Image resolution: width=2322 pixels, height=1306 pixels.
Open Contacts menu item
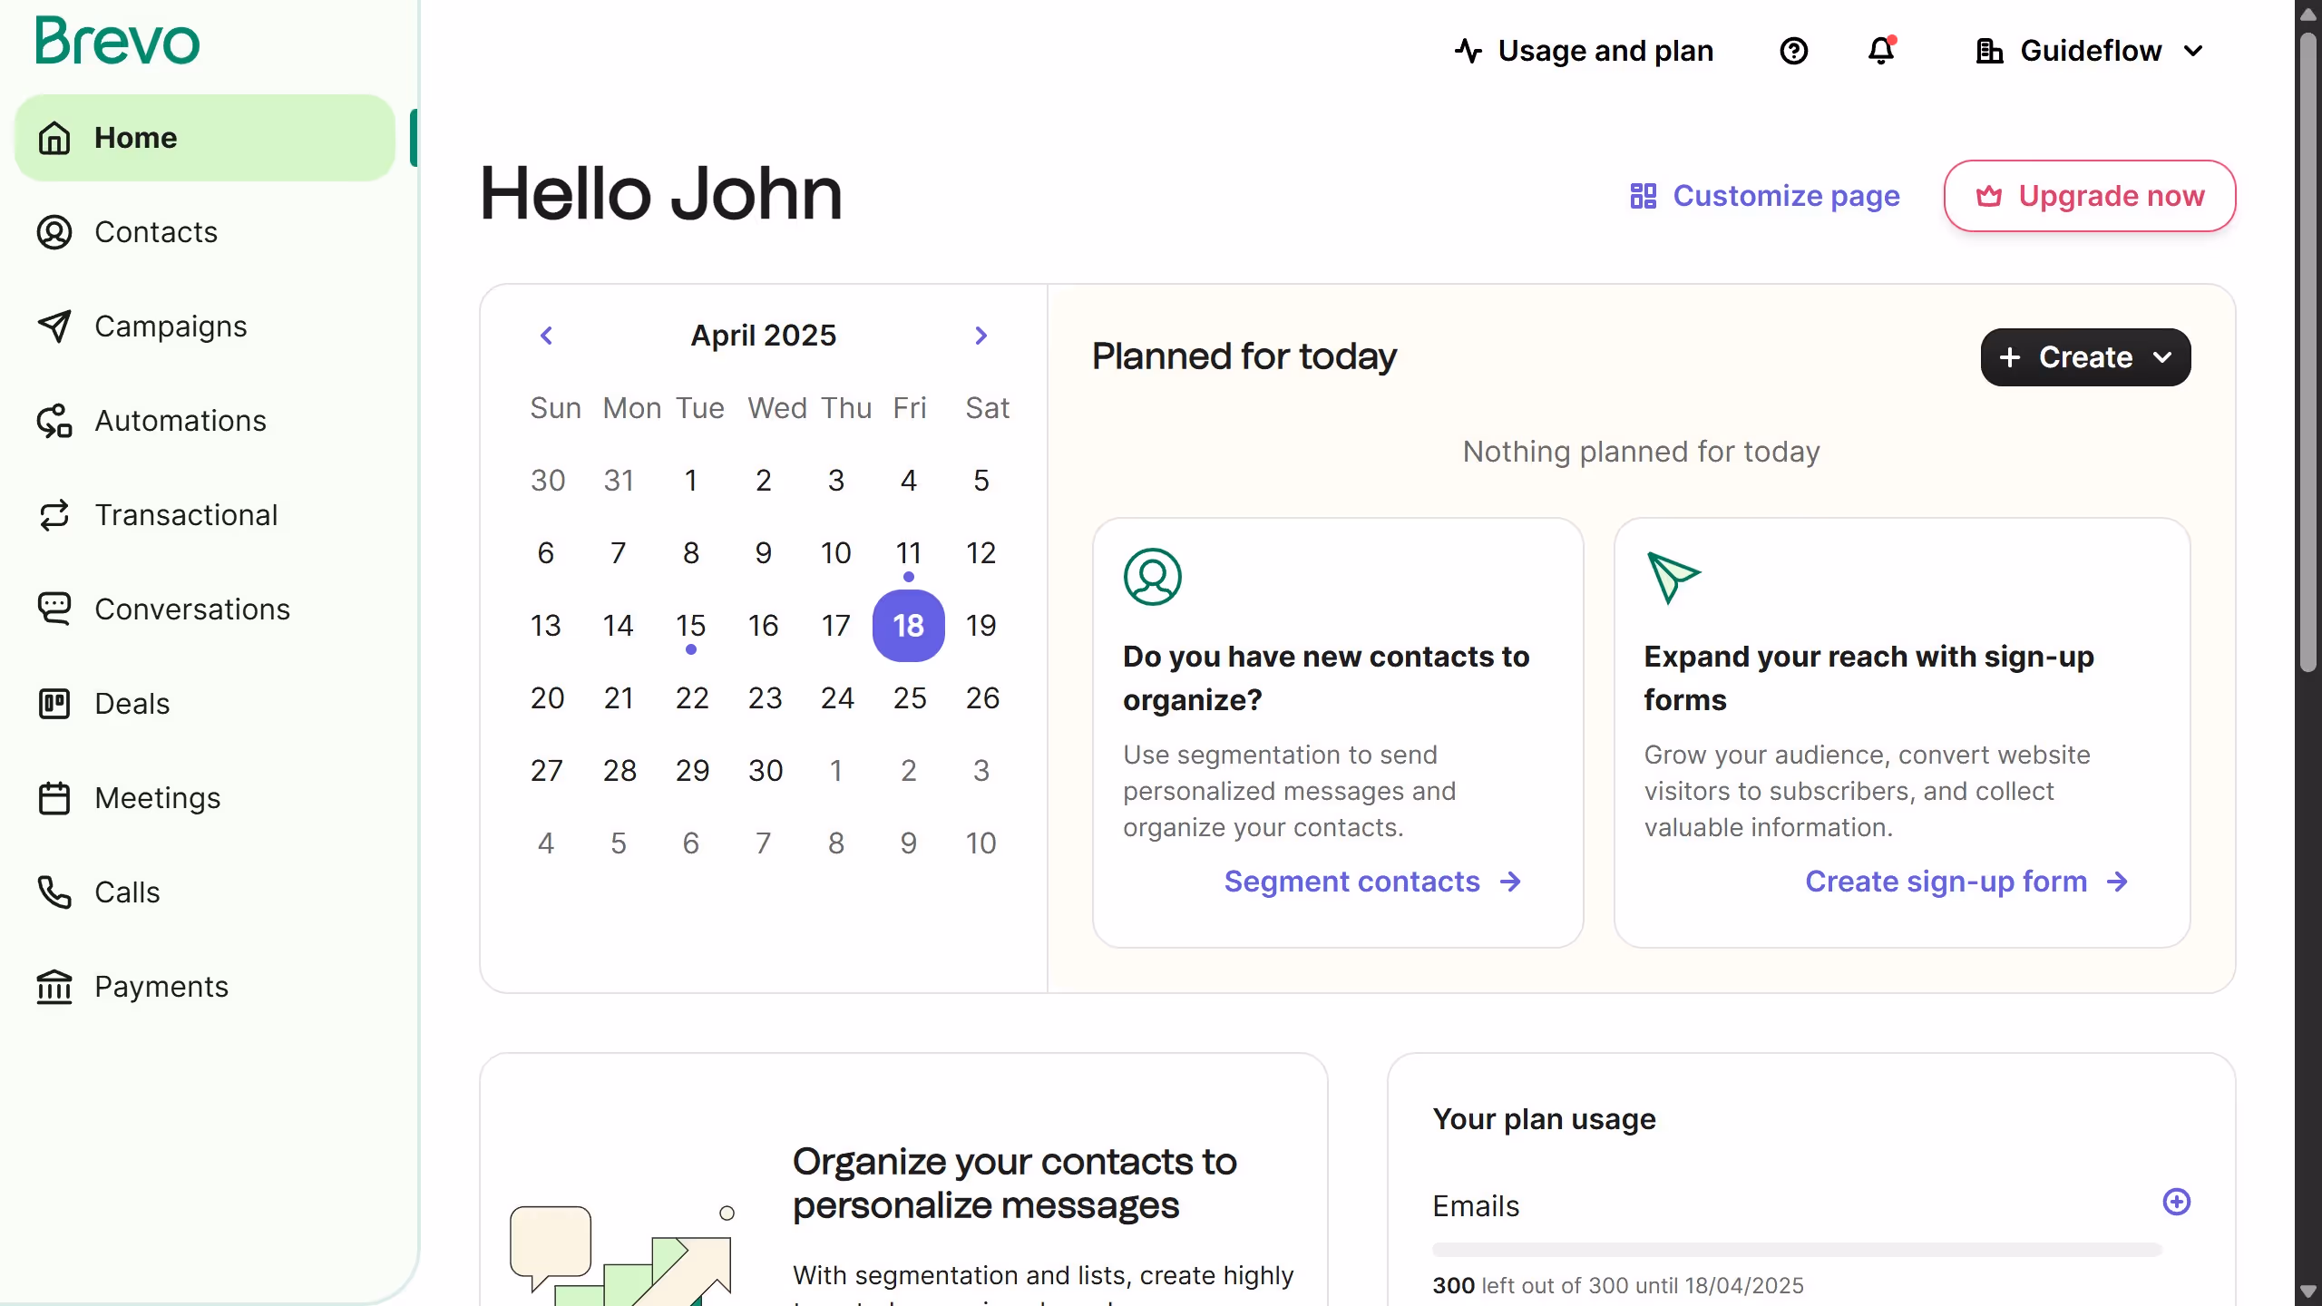(x=155, y=232)
